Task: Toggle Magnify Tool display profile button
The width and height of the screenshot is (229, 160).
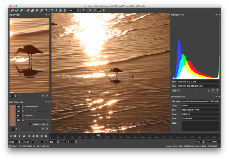Action: point(47,96)
